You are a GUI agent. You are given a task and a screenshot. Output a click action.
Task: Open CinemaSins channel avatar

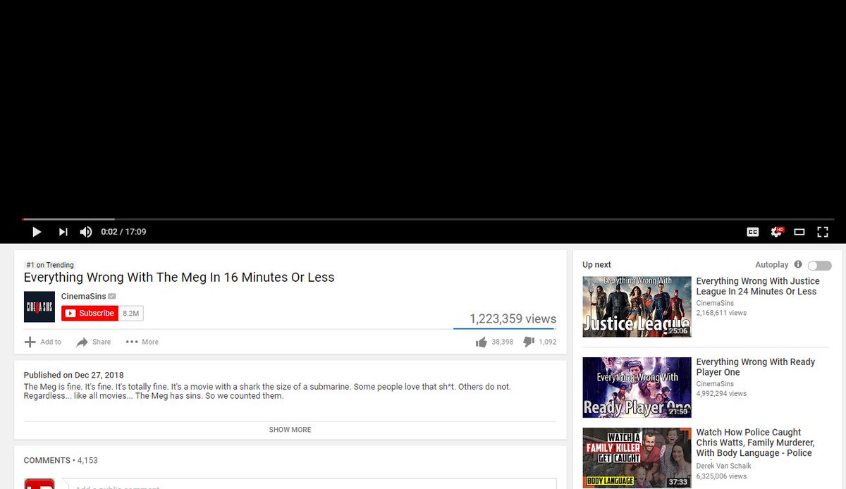click(x=39, y=307)
